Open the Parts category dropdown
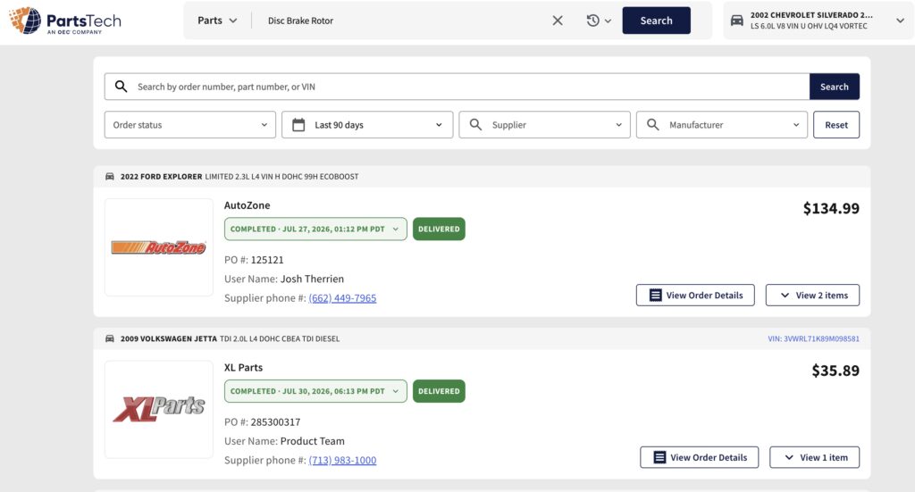Screen dimensions: 915x492 tap(217, 21)
